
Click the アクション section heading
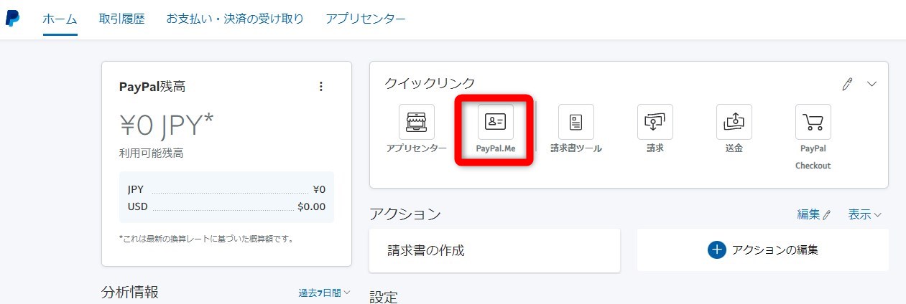click(x=405, y=214)
